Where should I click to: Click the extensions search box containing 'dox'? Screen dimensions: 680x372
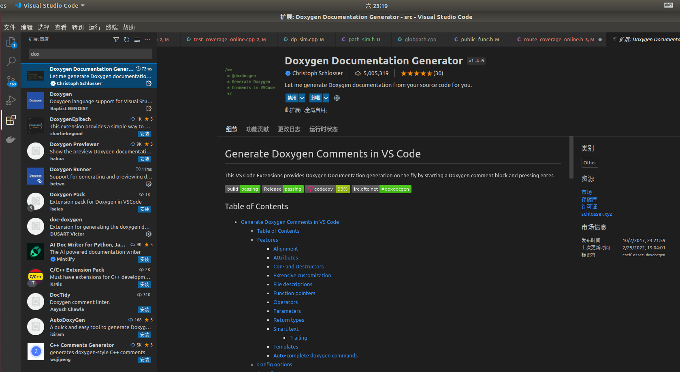click(90, 54)
